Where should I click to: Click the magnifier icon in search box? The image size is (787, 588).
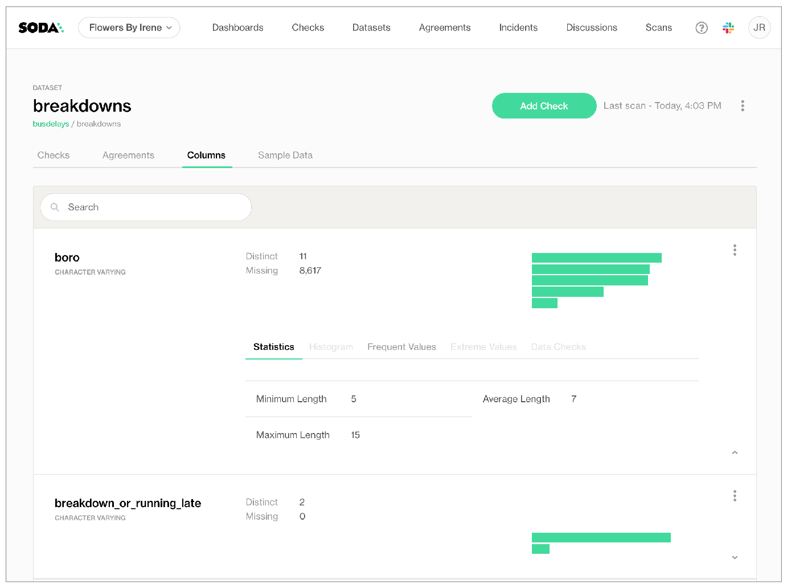tap(55, 207)
